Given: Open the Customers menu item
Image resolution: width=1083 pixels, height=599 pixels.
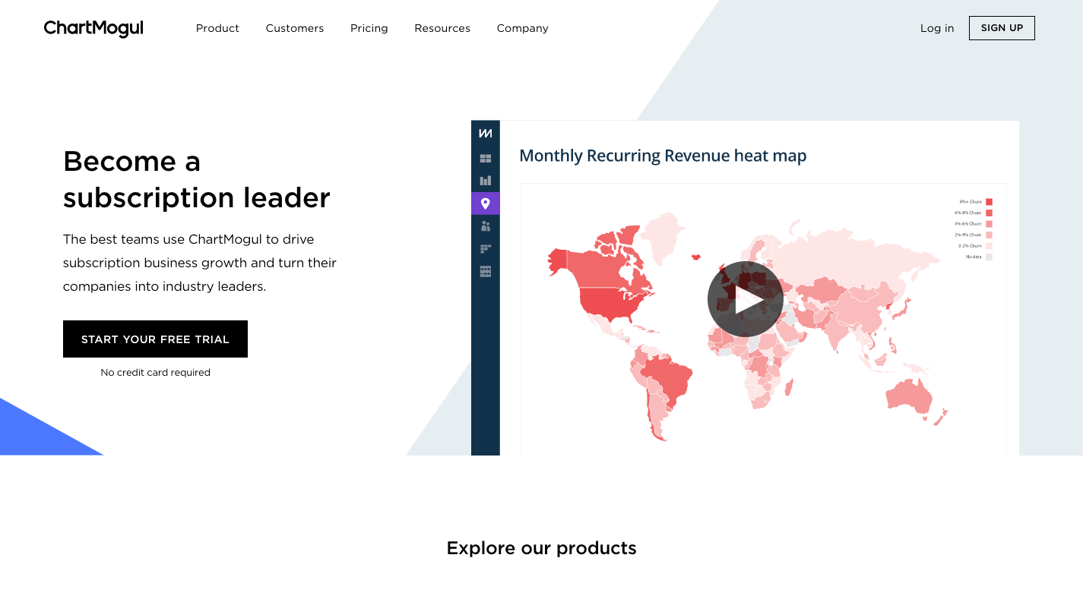Looking at the screenshot, I should (295, 28).
